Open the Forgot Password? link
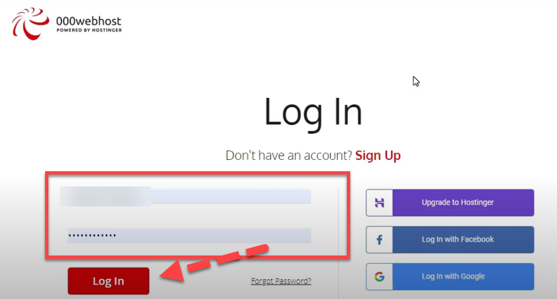 281,281
